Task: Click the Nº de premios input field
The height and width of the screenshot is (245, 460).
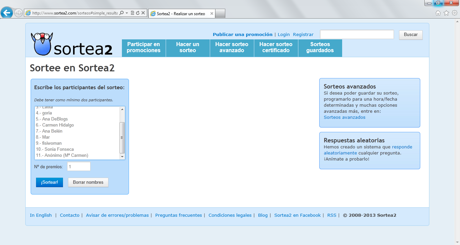Action: (79, 167)
